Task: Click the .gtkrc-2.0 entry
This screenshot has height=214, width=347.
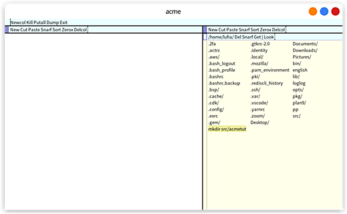Action: [x=260, y=44]
